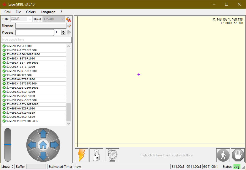Screen dimensions: 246x170
Task: Open the Colors menu
Action: pyautogui.click(x=31, y=12)
